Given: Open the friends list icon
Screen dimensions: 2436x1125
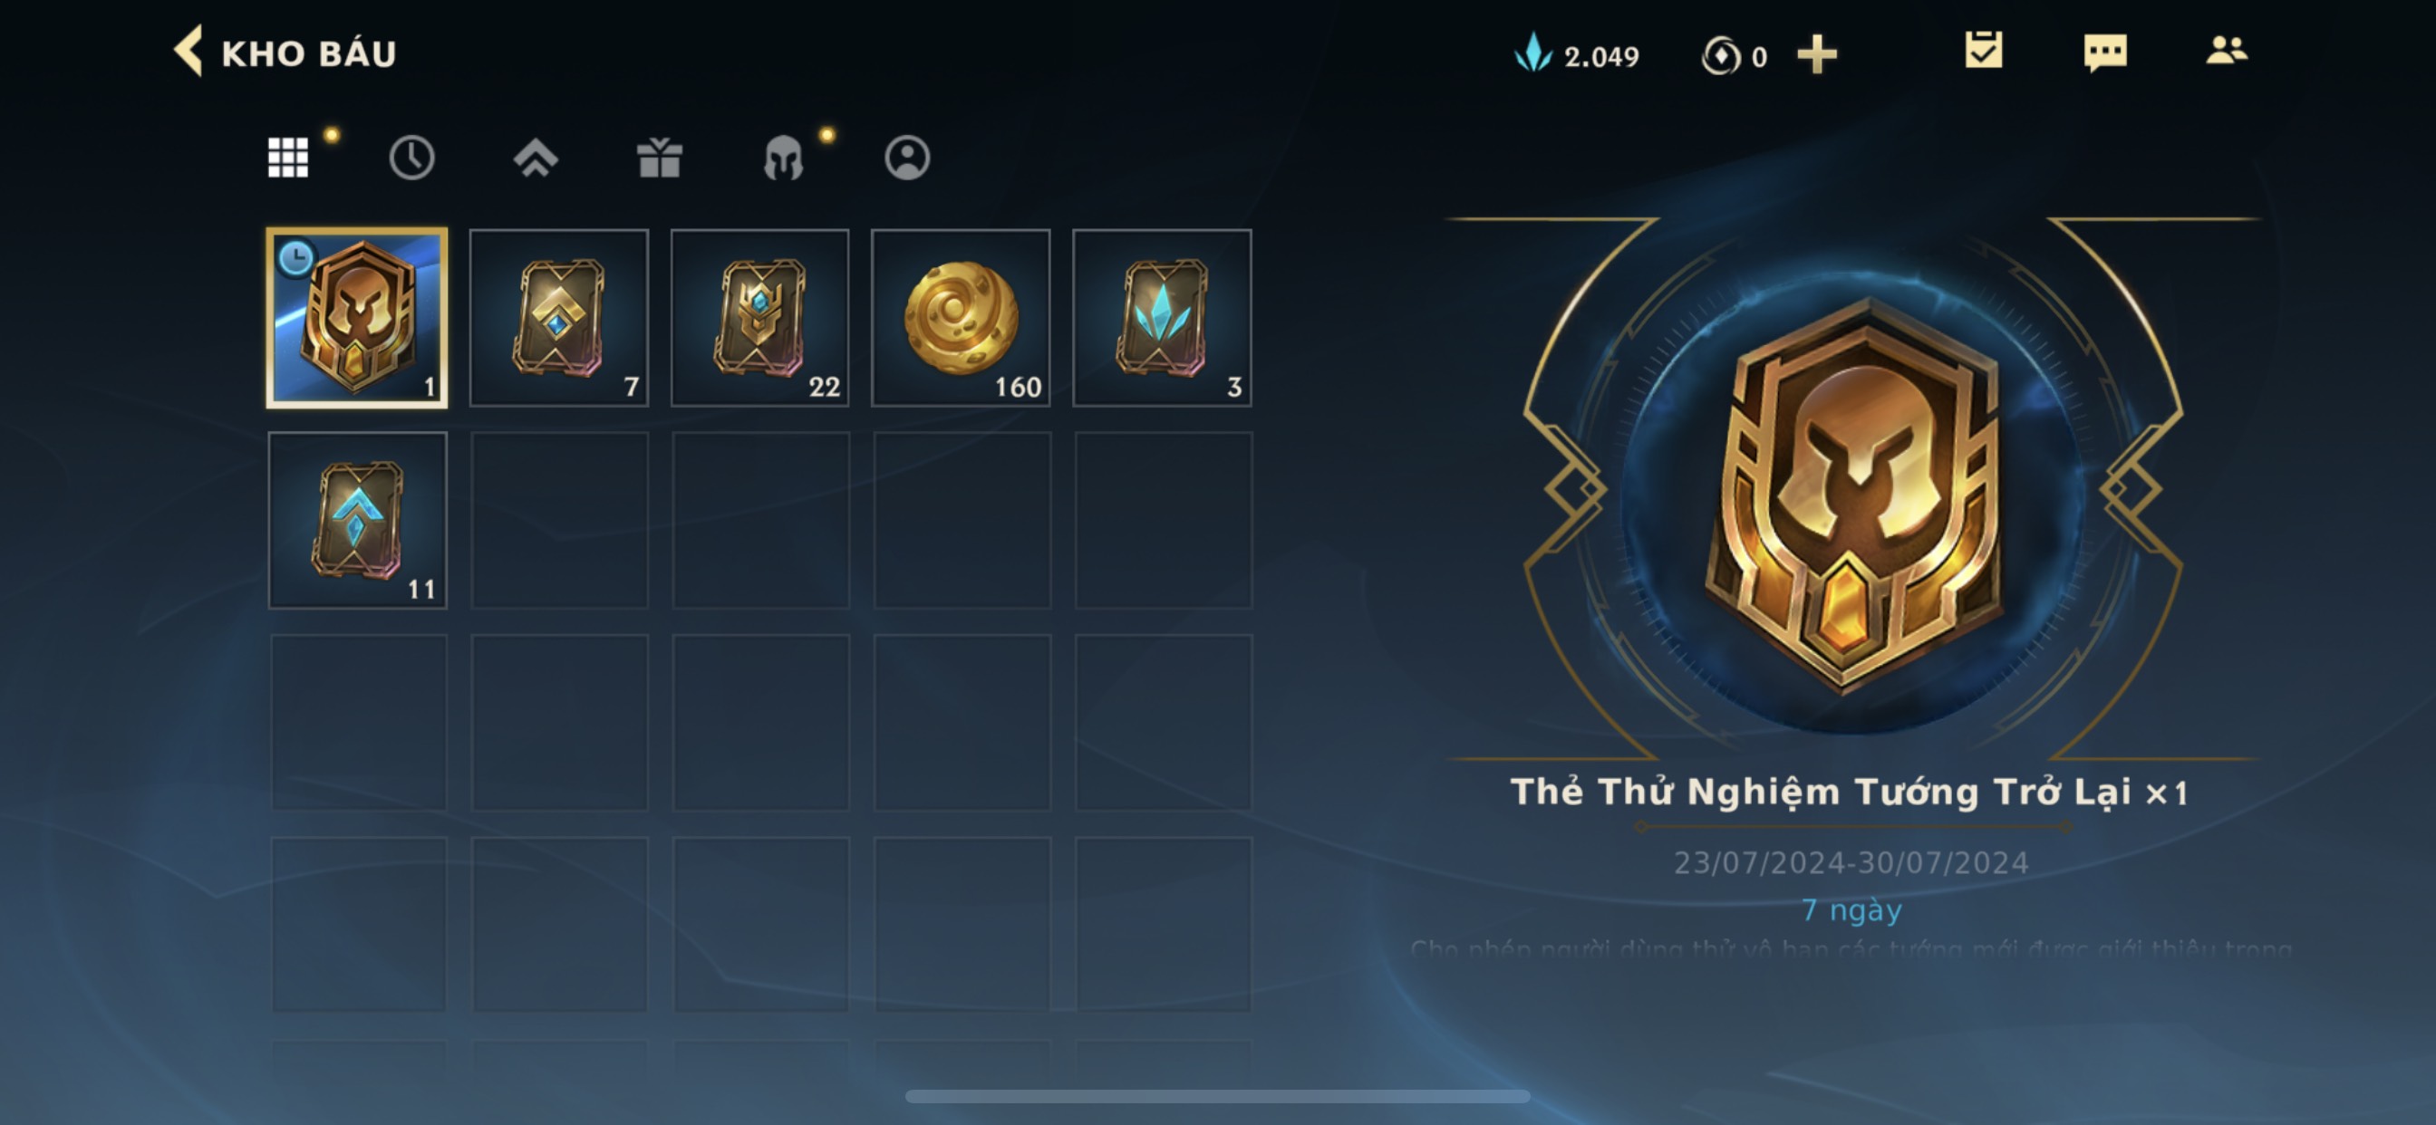Looking at the screenshot, I should 2227,50.
